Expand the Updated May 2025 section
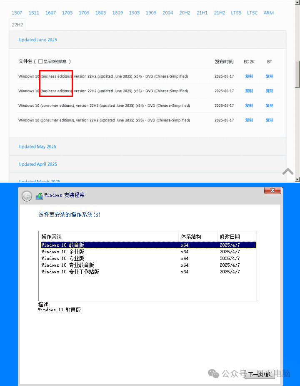Image resolution: width=300 pixels, height=386 pixels. 37,146
